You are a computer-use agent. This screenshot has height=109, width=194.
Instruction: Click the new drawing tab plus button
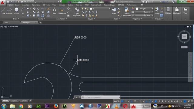tap(40, 22)
